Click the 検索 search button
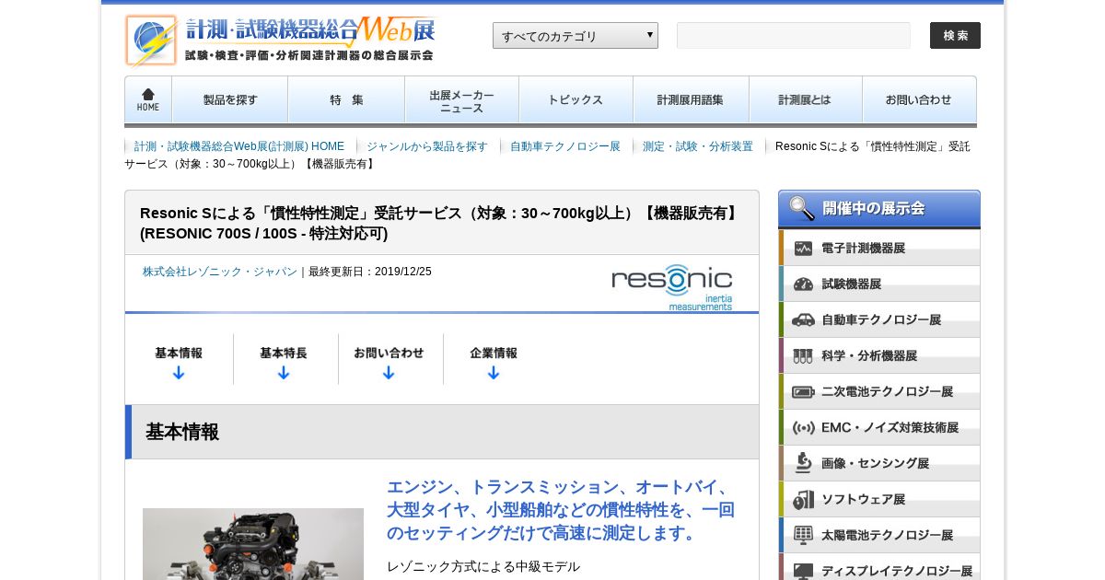This screenshot has width=1105, height=580. [x=955, y=35]
